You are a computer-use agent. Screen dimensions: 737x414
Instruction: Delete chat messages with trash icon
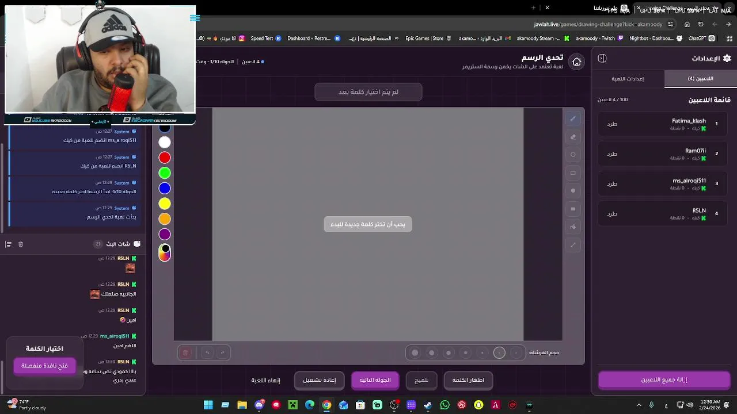click(21, 244)
